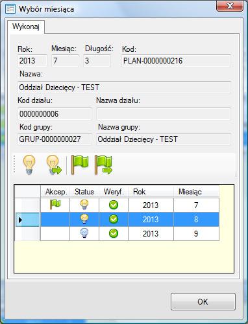Screen dimensions: 248x324
Task: Click the status bulb in month 7 row
Action: coord(84,205)
